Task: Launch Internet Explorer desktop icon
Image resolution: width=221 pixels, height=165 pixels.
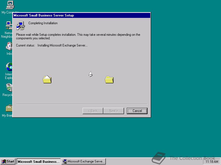Action: click(x=9, y=67)
